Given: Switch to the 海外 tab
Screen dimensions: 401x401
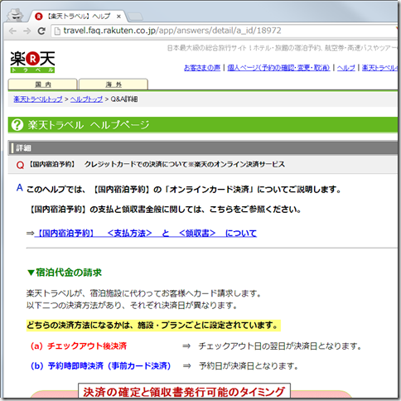Looking at the screenshot, I should 114,85.
